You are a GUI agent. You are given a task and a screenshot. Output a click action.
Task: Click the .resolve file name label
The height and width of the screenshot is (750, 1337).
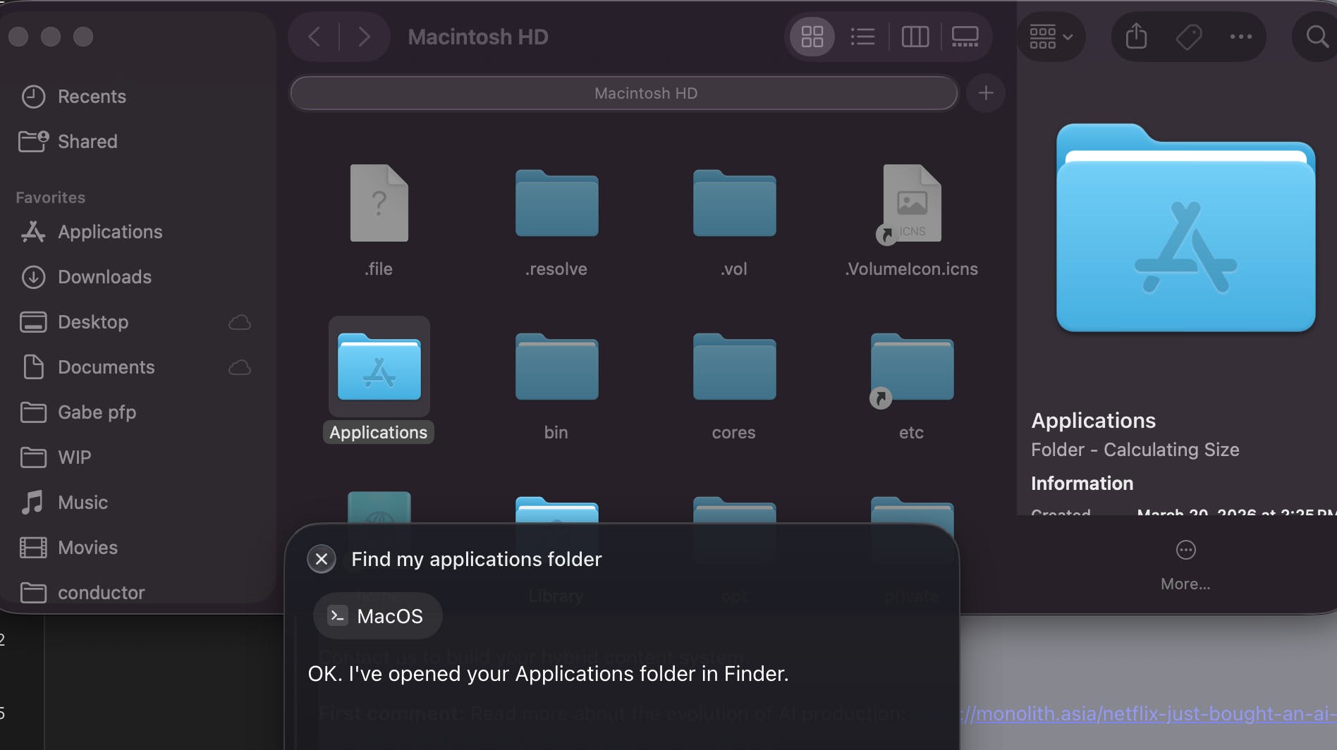pos(556,269)
